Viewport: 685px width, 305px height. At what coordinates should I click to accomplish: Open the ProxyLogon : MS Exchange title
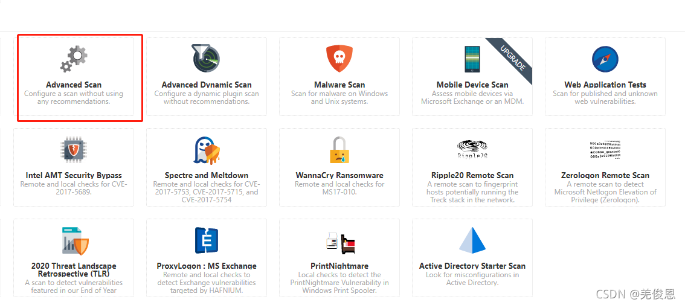[x=207, y=266]
